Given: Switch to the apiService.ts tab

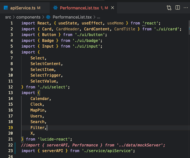Looking at the screenshot, I should 23,8.
